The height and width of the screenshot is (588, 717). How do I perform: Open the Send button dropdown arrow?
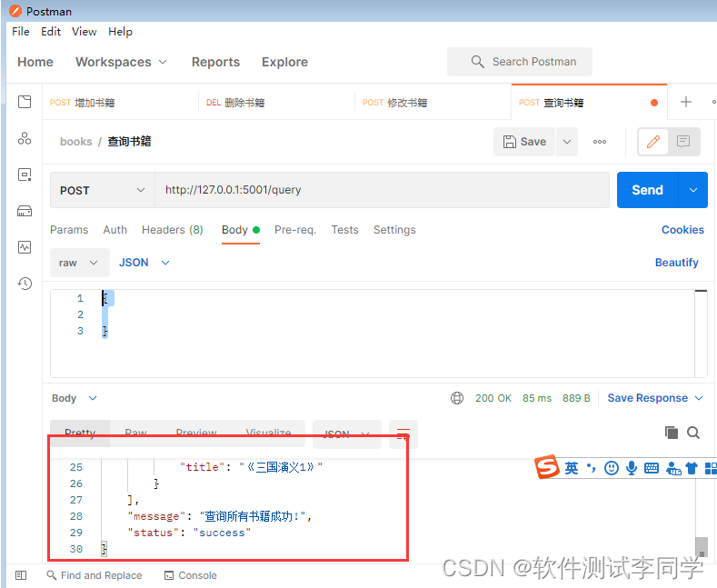(693, 190)
